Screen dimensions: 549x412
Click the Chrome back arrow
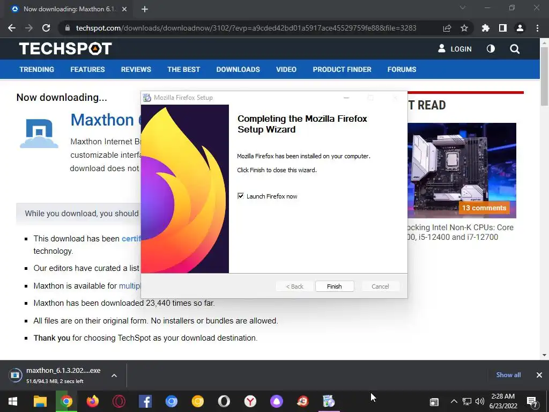coord(12,28)
